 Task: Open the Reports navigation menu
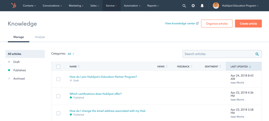pos(153,6)
